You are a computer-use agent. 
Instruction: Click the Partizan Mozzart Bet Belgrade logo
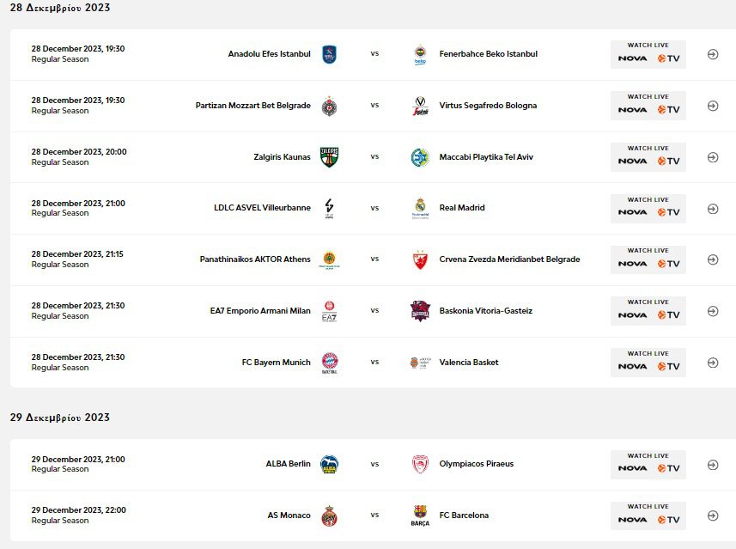tap(329, 106)
